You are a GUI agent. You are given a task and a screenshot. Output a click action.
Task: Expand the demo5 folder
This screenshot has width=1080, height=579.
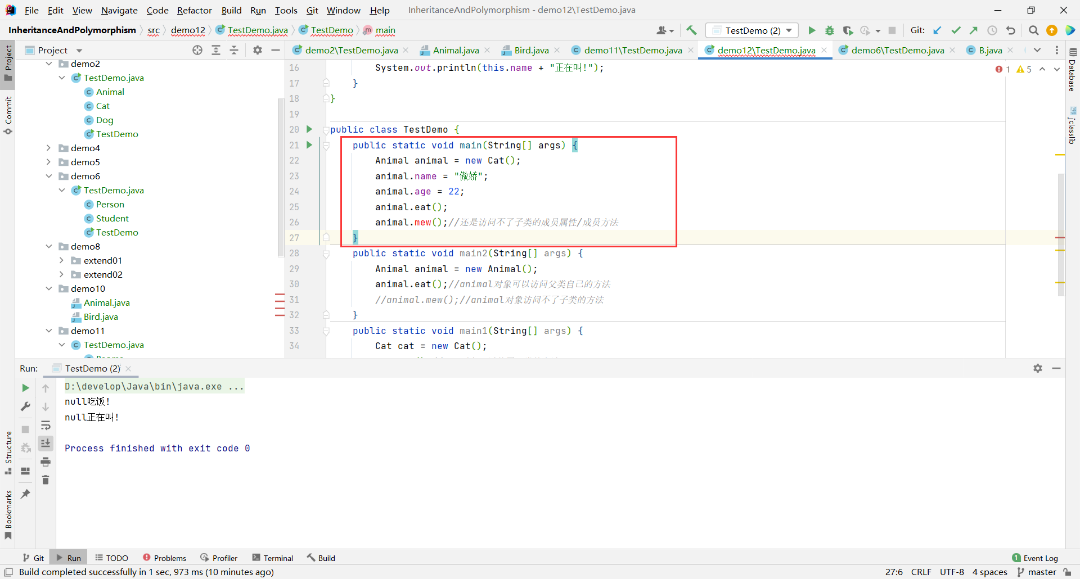tap(49, 162)
